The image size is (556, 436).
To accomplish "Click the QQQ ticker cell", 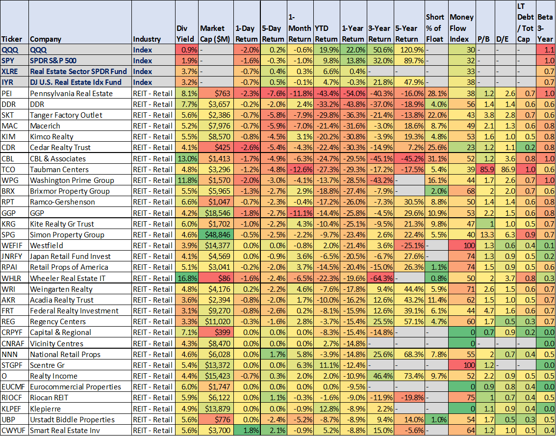I will point(14,50).
